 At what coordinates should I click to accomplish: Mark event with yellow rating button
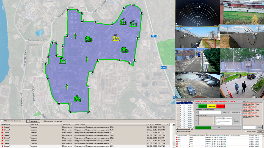(x=211, y=106)
